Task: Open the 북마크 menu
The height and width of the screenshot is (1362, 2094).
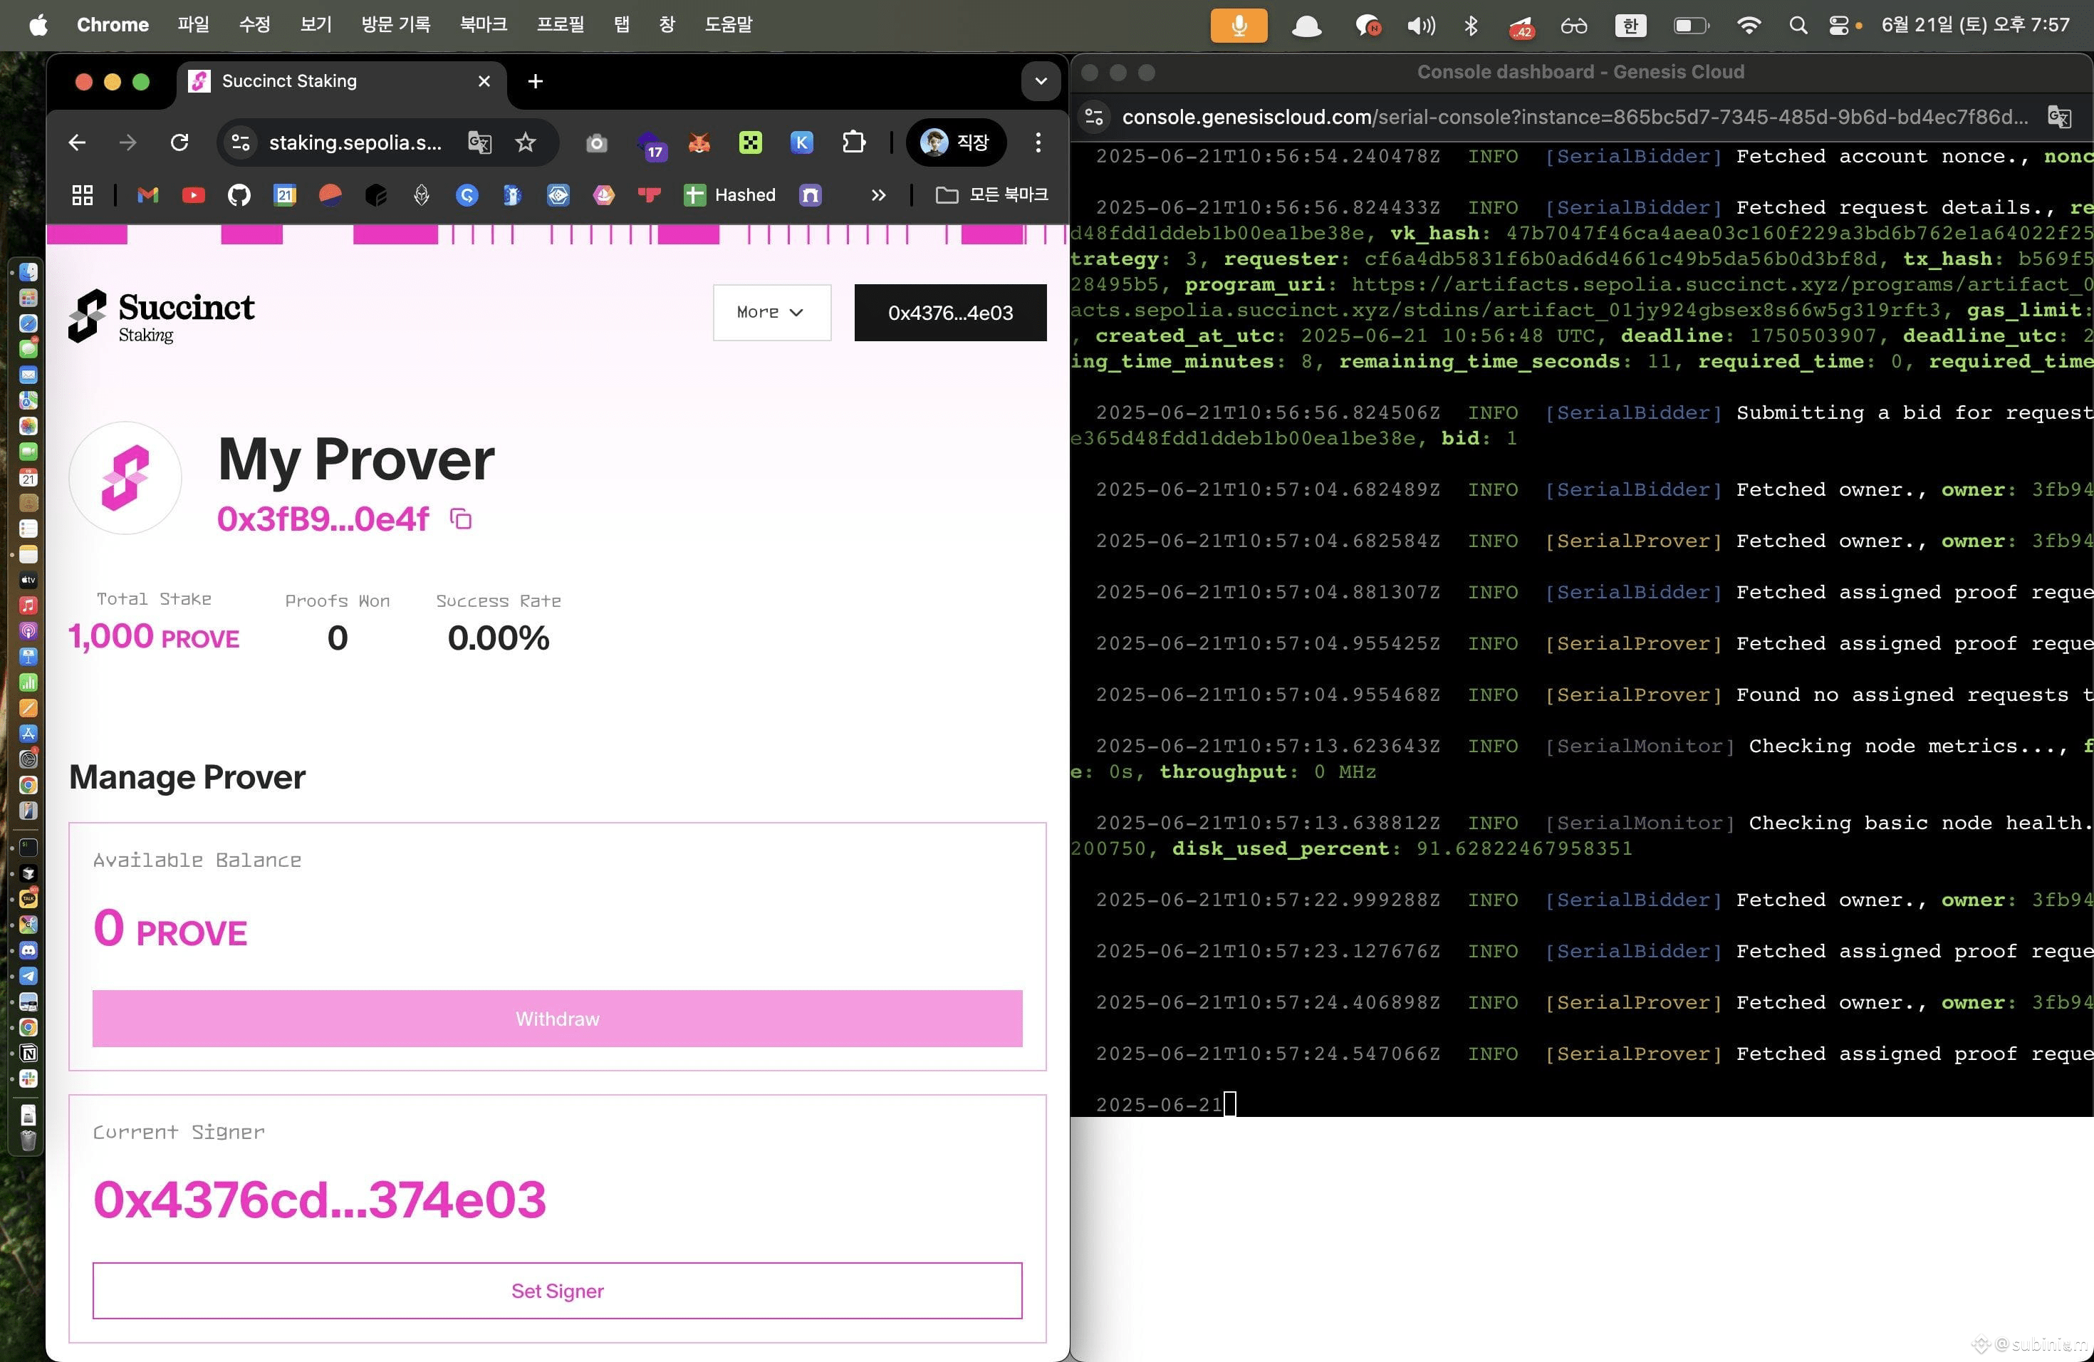Action: click(483, 25)
